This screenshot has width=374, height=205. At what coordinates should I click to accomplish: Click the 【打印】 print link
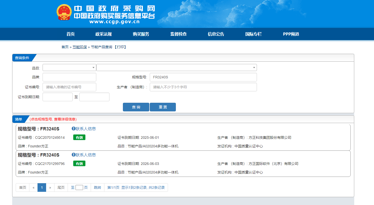[x=120, y=47]
